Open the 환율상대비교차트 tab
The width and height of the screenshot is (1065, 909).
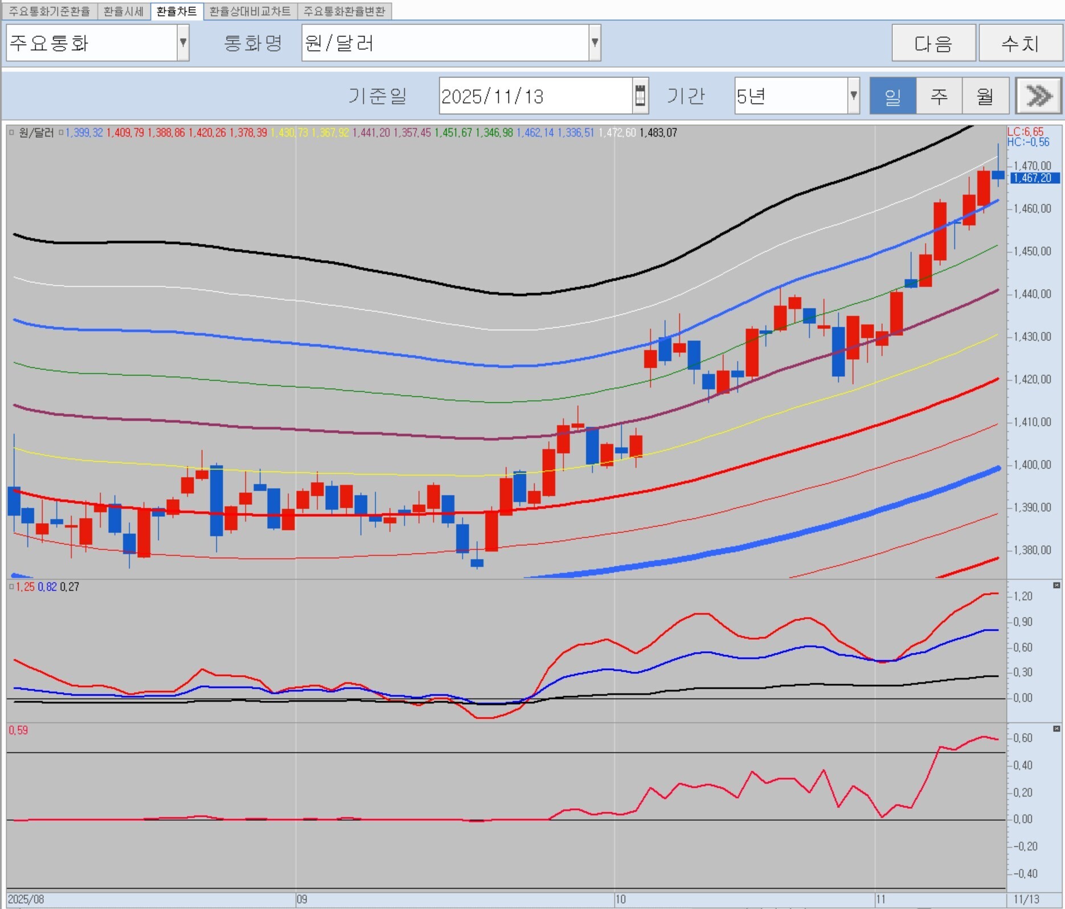tap(250, 11)
